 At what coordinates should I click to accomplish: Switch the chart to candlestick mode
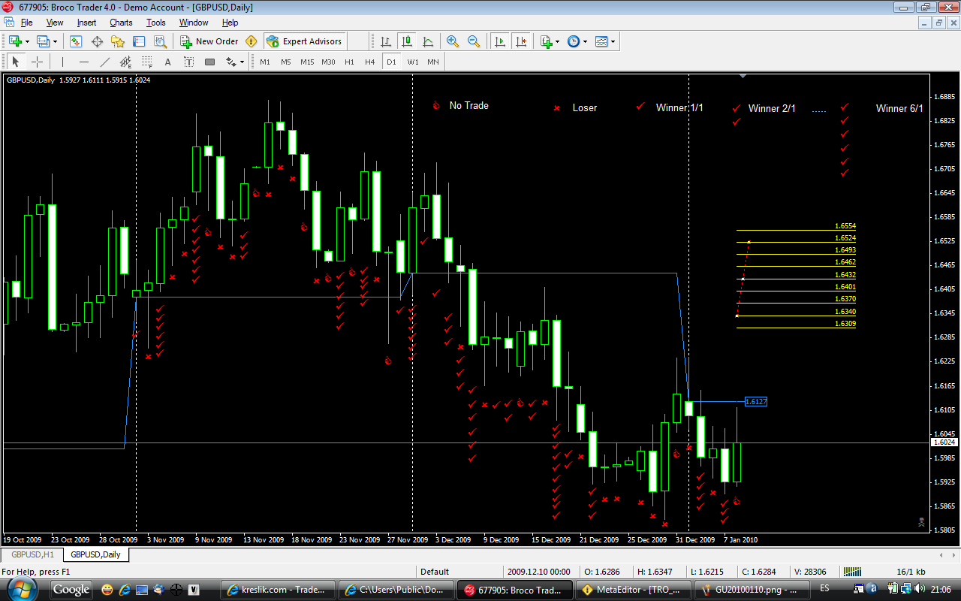(406, 41)
